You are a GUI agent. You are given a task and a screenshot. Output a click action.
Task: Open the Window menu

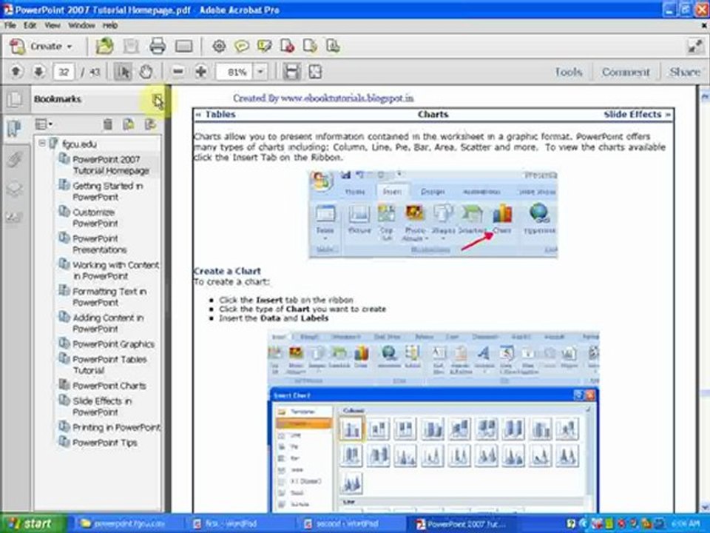(81, 25)
